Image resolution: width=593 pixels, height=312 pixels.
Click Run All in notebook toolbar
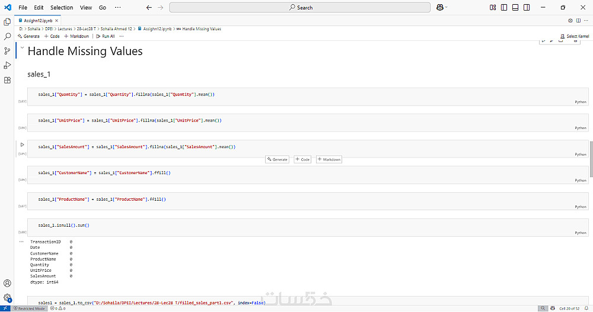tap(106, 36)
